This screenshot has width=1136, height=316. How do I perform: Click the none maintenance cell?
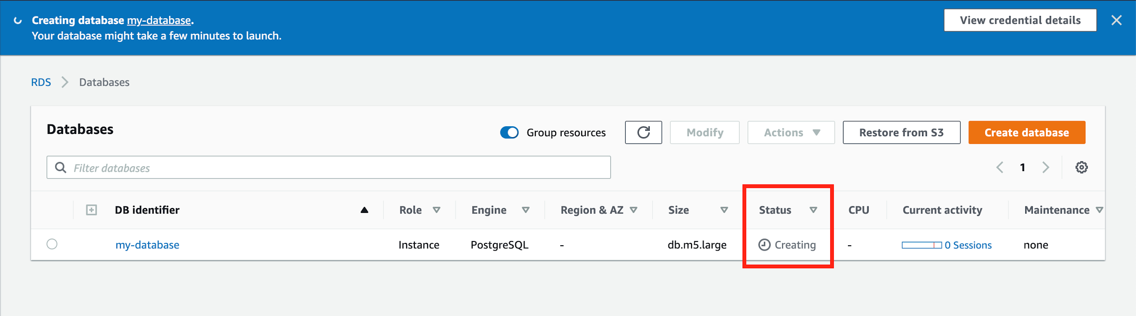pos(1036,245)
